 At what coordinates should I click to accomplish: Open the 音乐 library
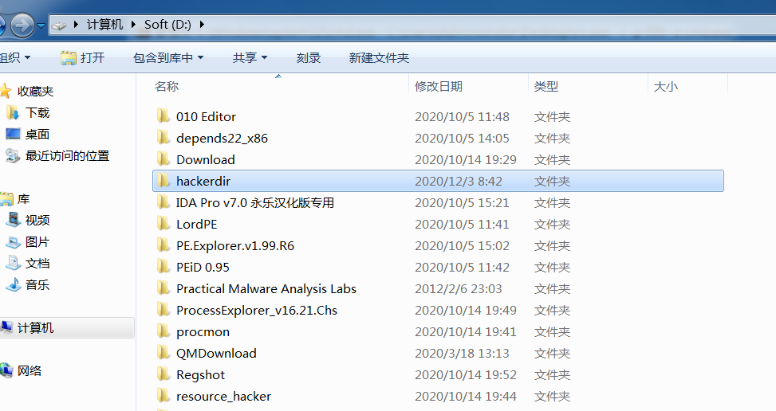coord(37,285)
